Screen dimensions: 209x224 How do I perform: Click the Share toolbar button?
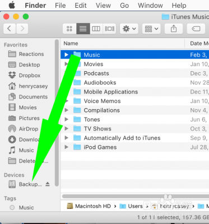pyautogui.click(x=174, y=29)
